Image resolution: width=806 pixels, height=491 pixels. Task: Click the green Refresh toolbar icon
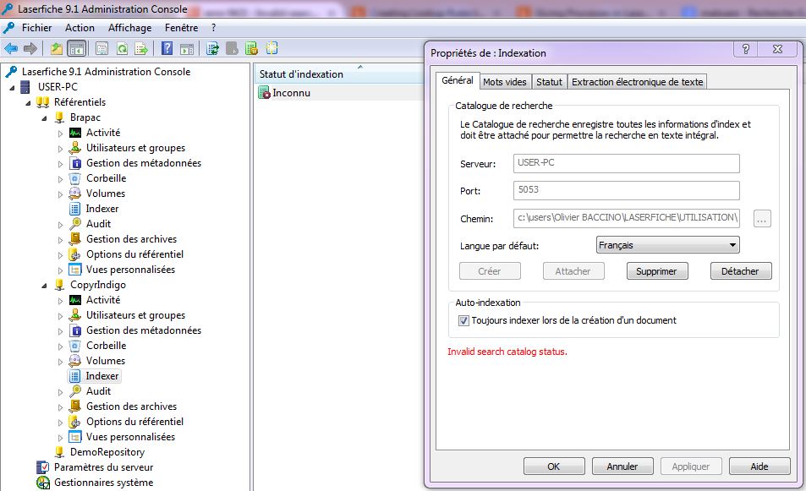tap(122, 49)
